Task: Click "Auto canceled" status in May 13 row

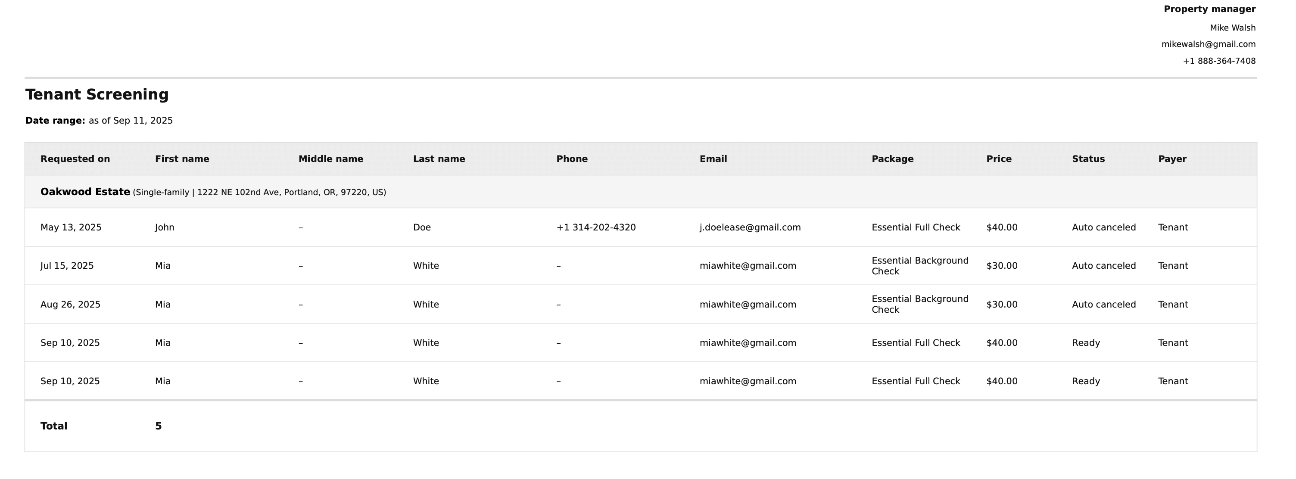Action: point(1104,227)
